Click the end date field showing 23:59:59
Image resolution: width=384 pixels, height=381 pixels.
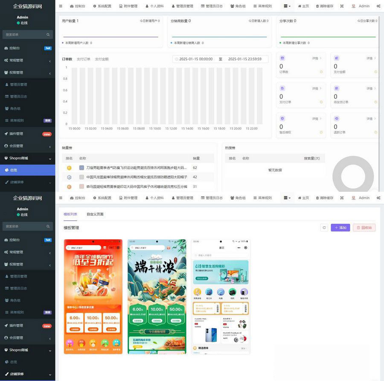[244, 59]
